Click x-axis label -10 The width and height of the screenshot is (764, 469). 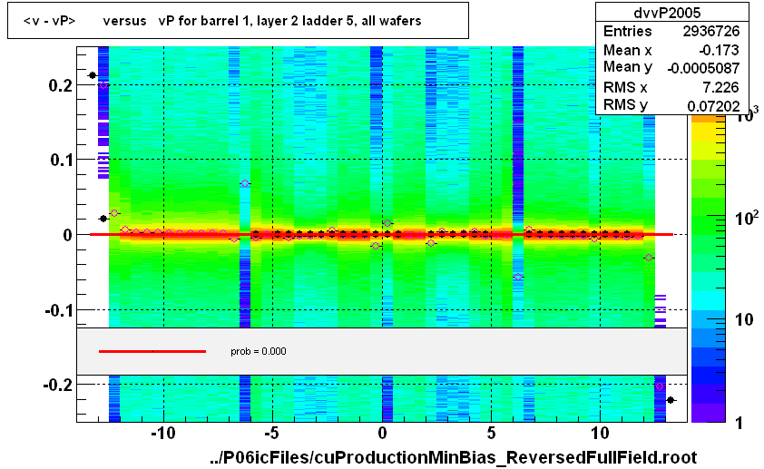163,433
